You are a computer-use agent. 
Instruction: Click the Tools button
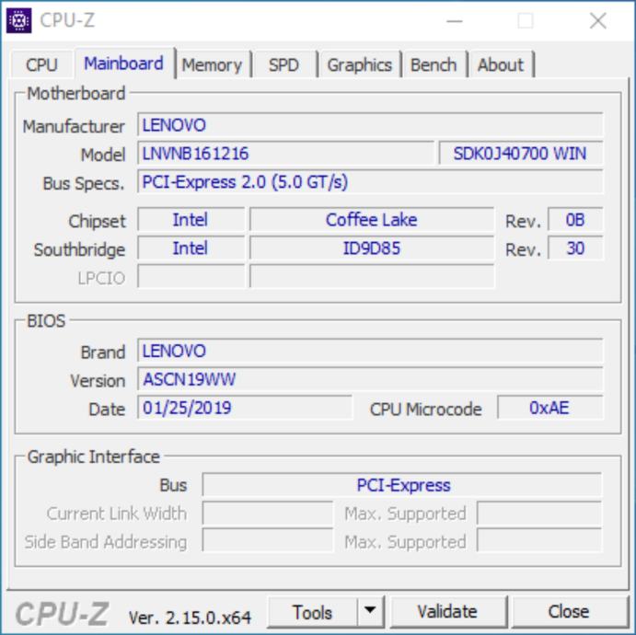pyautogui.click(x=312, y=612)
